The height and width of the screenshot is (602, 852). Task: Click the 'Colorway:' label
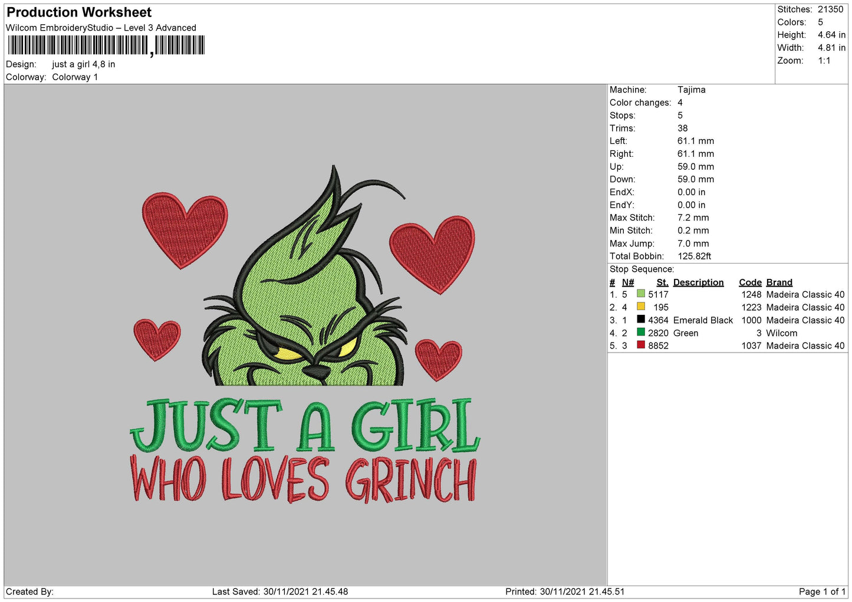coord(26,77)
